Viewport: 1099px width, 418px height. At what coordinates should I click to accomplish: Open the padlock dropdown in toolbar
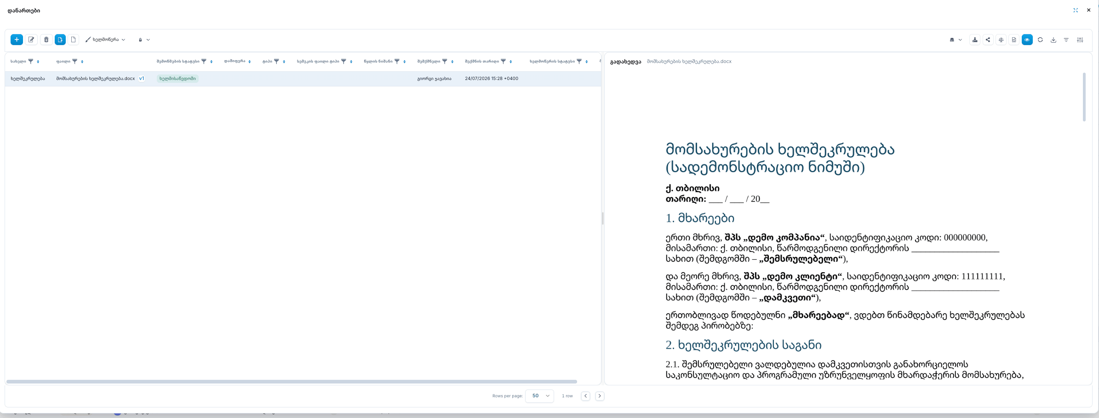pos(144,40)
